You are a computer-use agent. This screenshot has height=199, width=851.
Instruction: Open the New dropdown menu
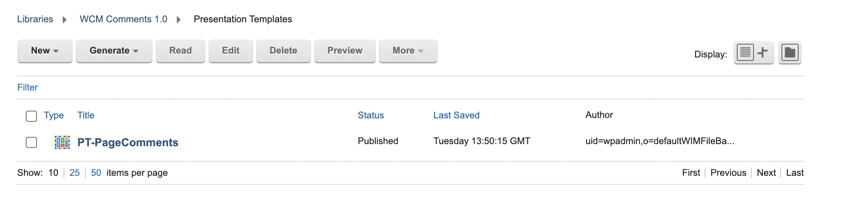45,51
